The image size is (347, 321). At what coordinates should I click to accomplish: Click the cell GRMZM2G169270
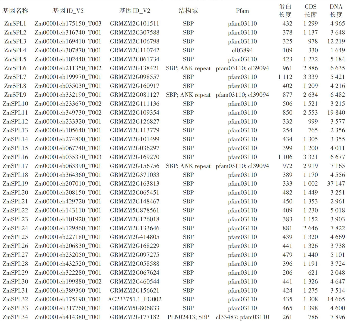click(135, 157)
